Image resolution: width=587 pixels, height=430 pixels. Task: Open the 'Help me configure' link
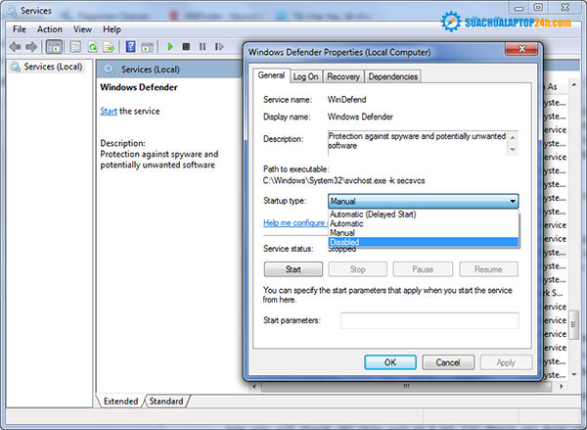(295, 223)
